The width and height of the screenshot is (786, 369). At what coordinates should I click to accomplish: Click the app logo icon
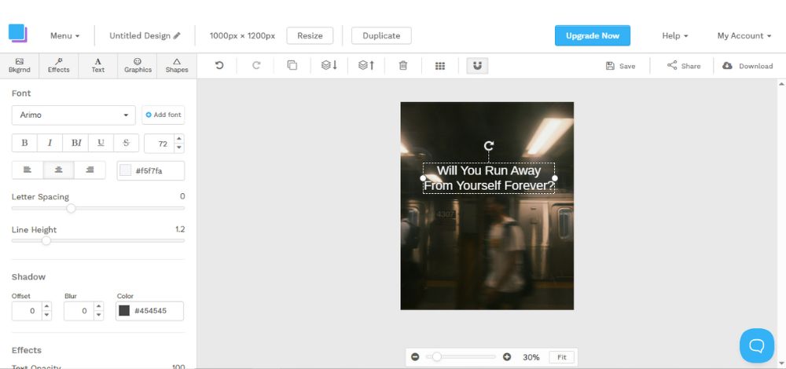tap(17, 34)
